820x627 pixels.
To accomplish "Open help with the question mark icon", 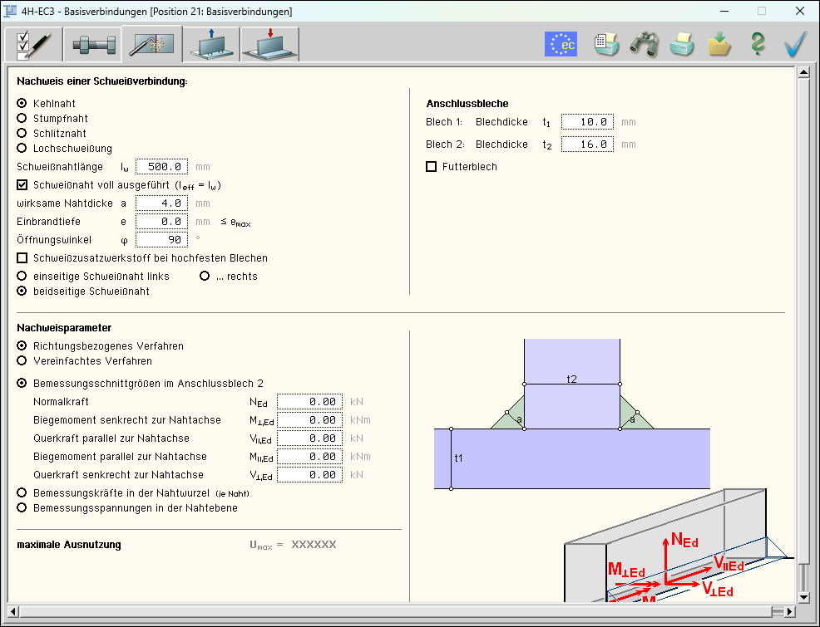I will (757, 44).
